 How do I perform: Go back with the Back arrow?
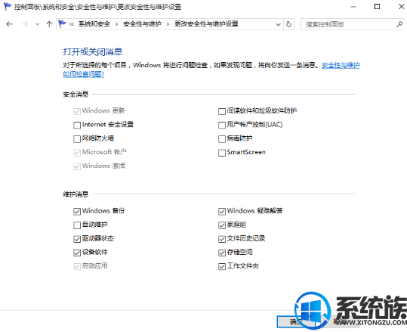coord(9,24)
